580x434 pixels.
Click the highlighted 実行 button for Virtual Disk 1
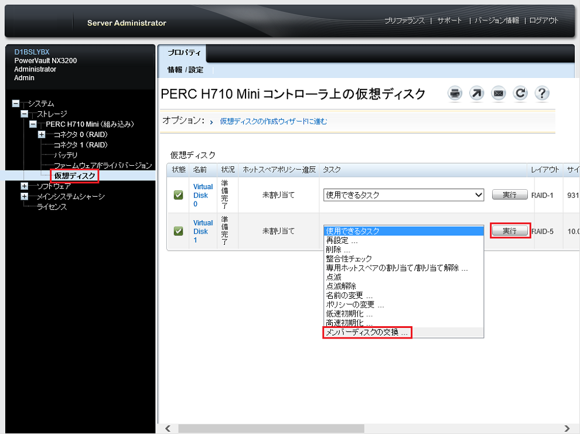(x=510, y=231)
